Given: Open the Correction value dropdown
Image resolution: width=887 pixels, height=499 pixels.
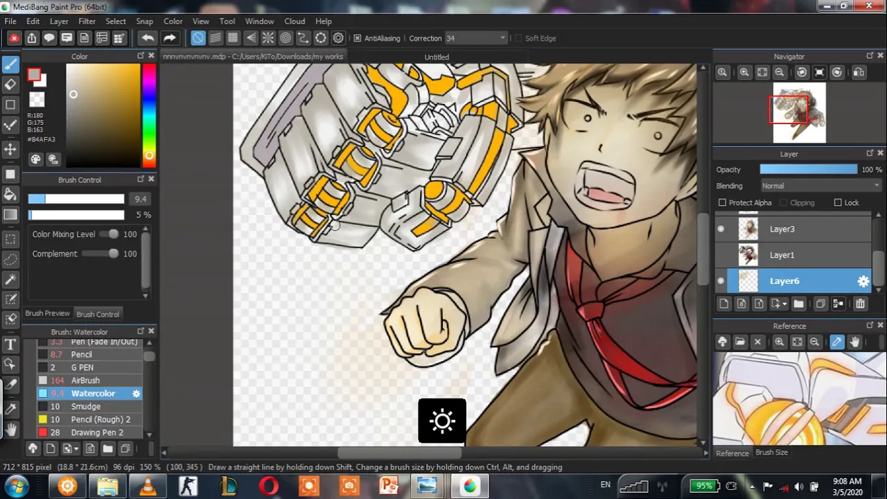Looking at the screenshot, I should point(475,38).
